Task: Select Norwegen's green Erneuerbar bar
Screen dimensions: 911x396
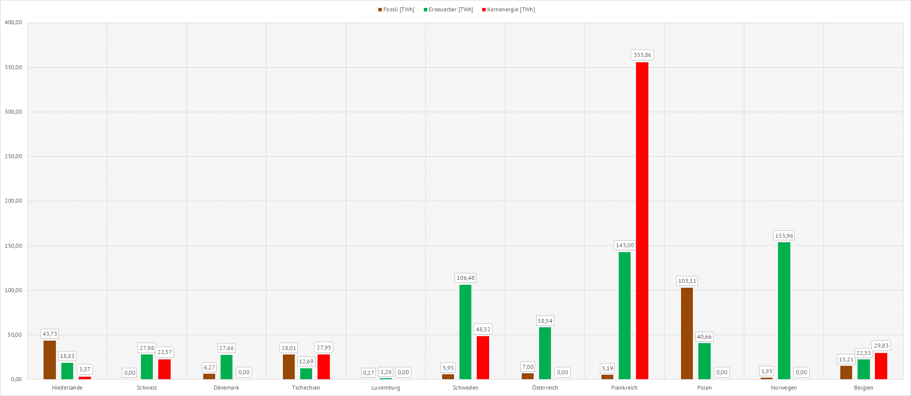Action: pos(784,310)
